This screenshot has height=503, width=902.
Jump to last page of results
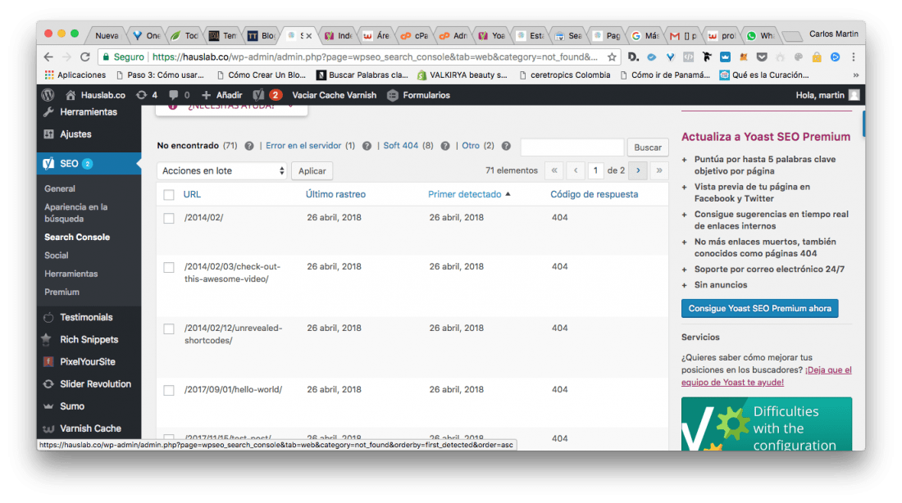(x=659, y=170)
